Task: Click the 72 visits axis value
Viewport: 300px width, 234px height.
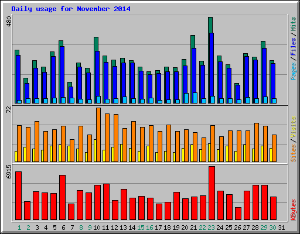Action: click(9, 109)
